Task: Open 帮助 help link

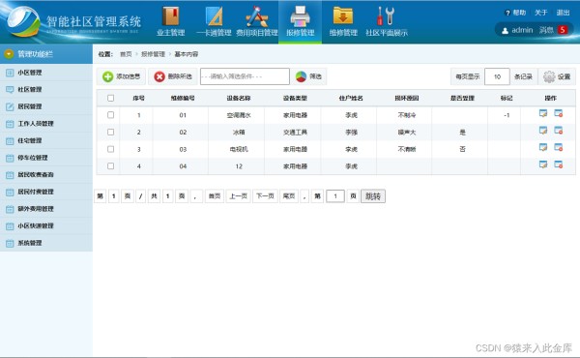Action: [x=515, y=13]
